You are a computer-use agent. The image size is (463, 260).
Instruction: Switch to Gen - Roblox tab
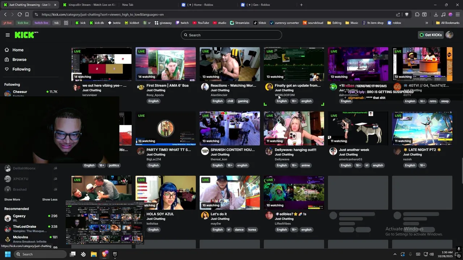[x=268, y=5]
